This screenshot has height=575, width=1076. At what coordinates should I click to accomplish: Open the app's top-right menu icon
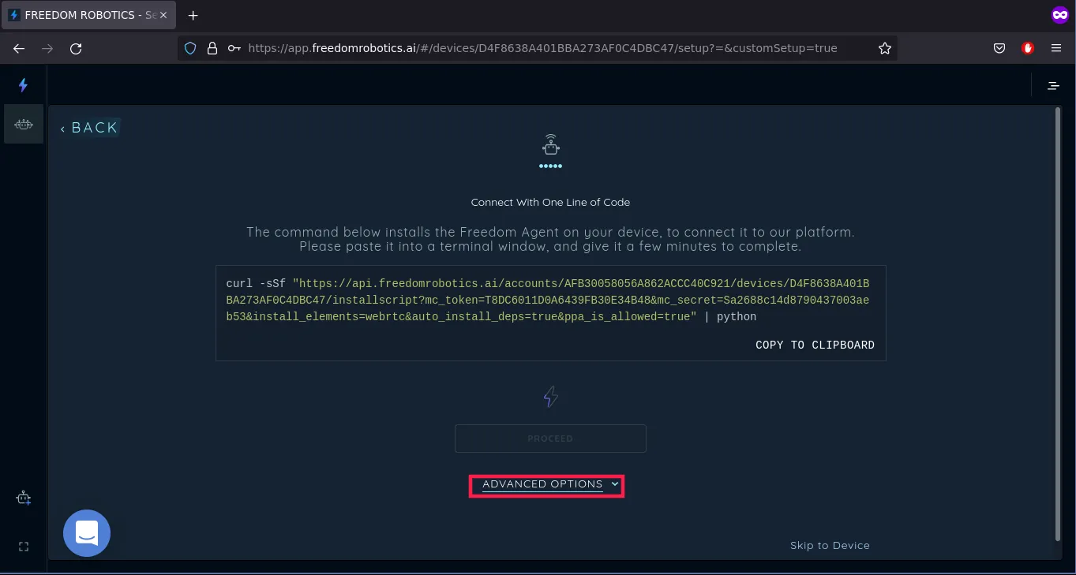point(1053,85)
